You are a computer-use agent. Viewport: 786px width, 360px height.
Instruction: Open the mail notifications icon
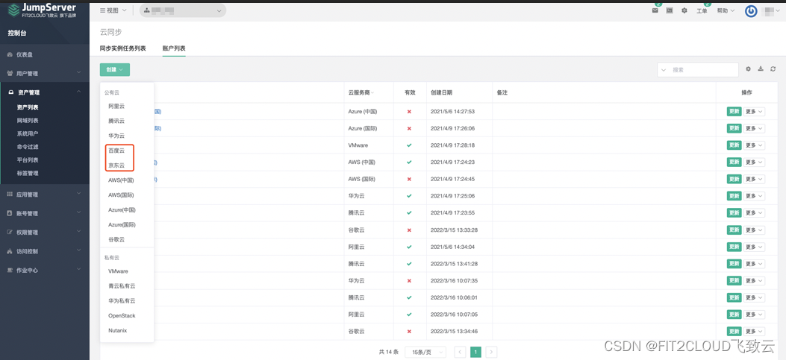tap(655, 10)
